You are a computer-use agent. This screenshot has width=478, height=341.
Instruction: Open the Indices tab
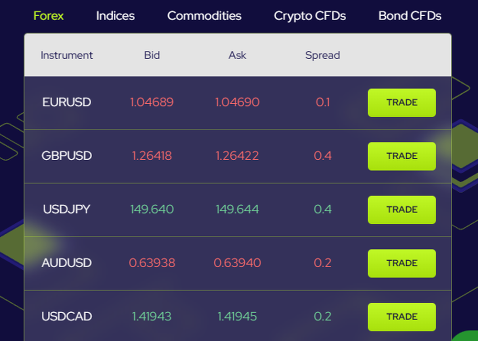[x=115, y=16]
